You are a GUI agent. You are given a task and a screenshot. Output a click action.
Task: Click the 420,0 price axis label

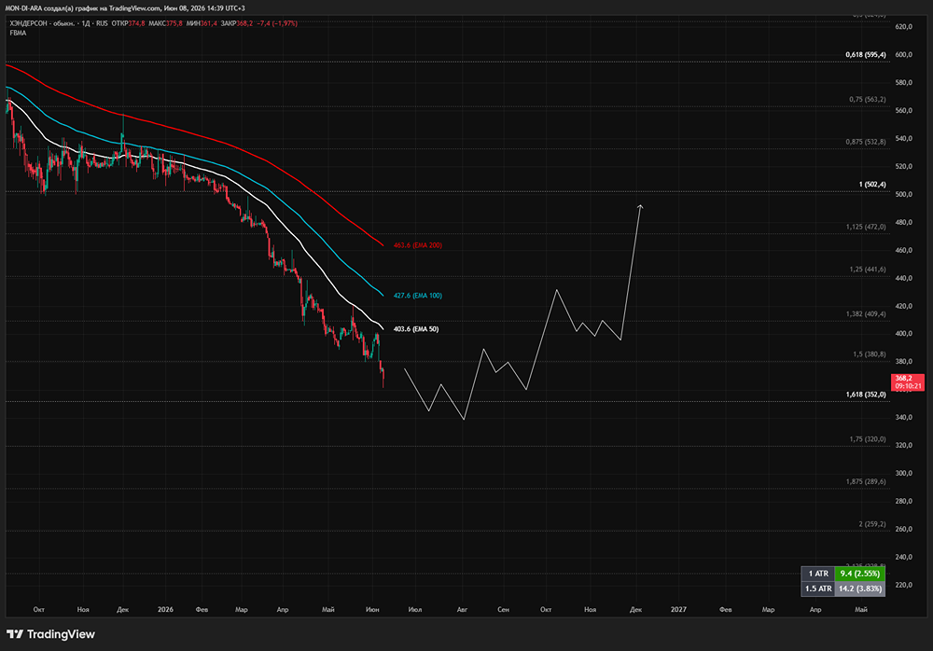(903, 307)
